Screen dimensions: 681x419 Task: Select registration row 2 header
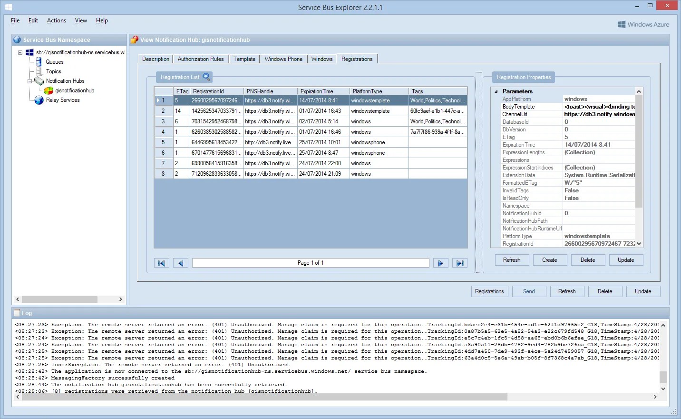[164, 111]
